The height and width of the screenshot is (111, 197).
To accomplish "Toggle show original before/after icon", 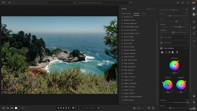I will coord(153,108).
